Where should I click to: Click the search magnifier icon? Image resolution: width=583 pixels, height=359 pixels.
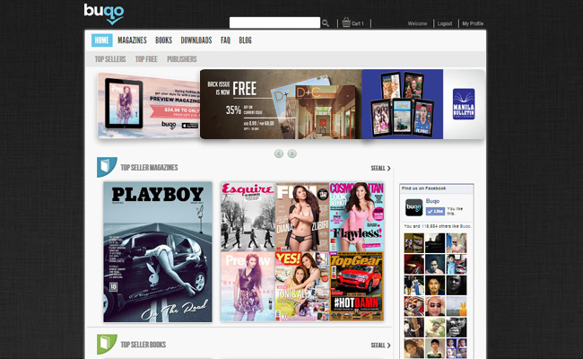point(326,22)
